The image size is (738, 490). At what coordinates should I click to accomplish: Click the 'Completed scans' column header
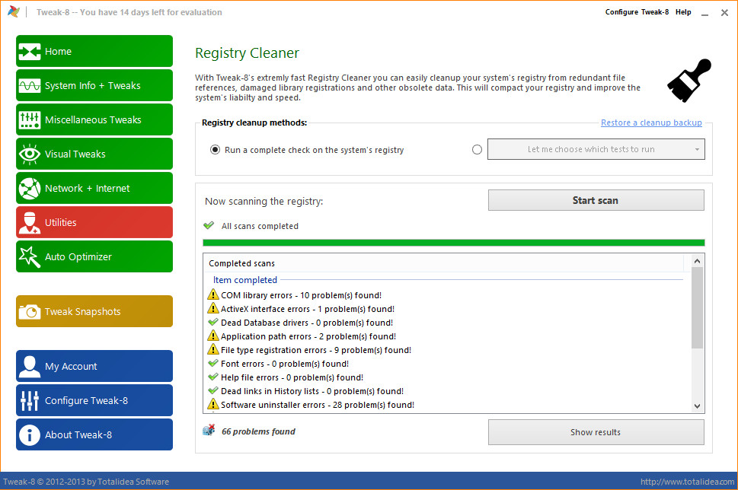[x=443, y=263]
